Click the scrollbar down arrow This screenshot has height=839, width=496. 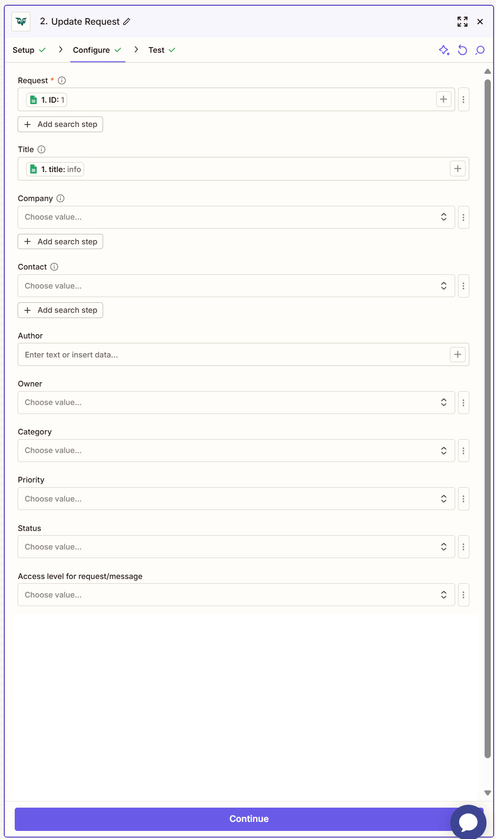(487, 789)
